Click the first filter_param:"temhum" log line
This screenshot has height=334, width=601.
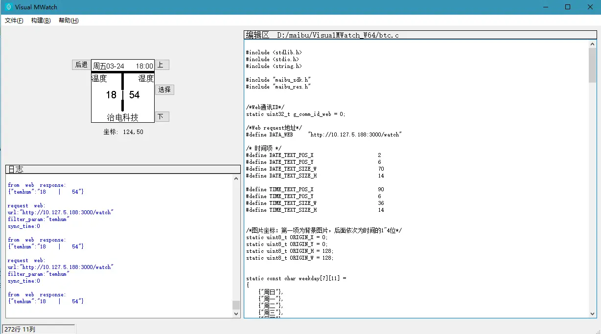(x=39, y=220)
